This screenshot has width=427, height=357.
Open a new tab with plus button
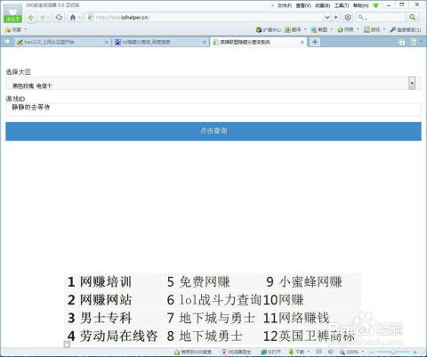[315, 42]
